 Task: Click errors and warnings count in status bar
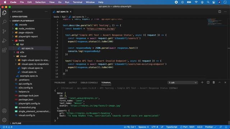tap(8, 127)
